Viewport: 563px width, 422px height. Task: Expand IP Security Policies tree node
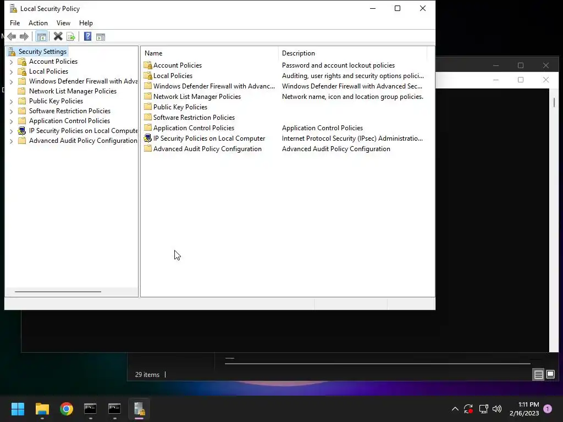pos(11,131)
